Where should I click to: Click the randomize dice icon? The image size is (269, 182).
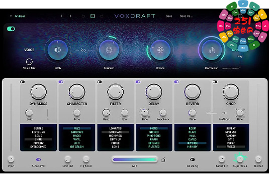coord(93,16)
